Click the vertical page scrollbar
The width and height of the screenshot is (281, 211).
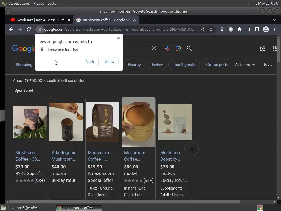tap(279, 50)
